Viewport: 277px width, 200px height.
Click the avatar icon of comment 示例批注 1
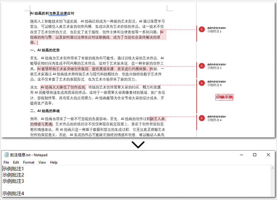click(x=202, y=30)
